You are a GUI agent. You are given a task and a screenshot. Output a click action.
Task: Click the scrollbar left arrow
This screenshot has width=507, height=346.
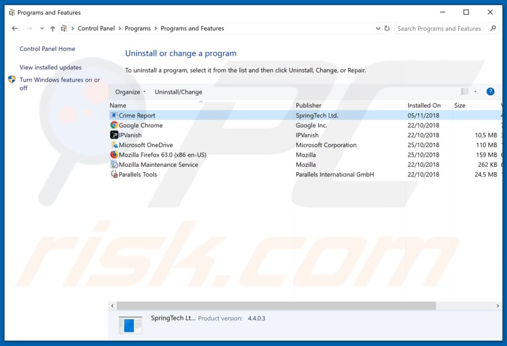pos(112,306)
